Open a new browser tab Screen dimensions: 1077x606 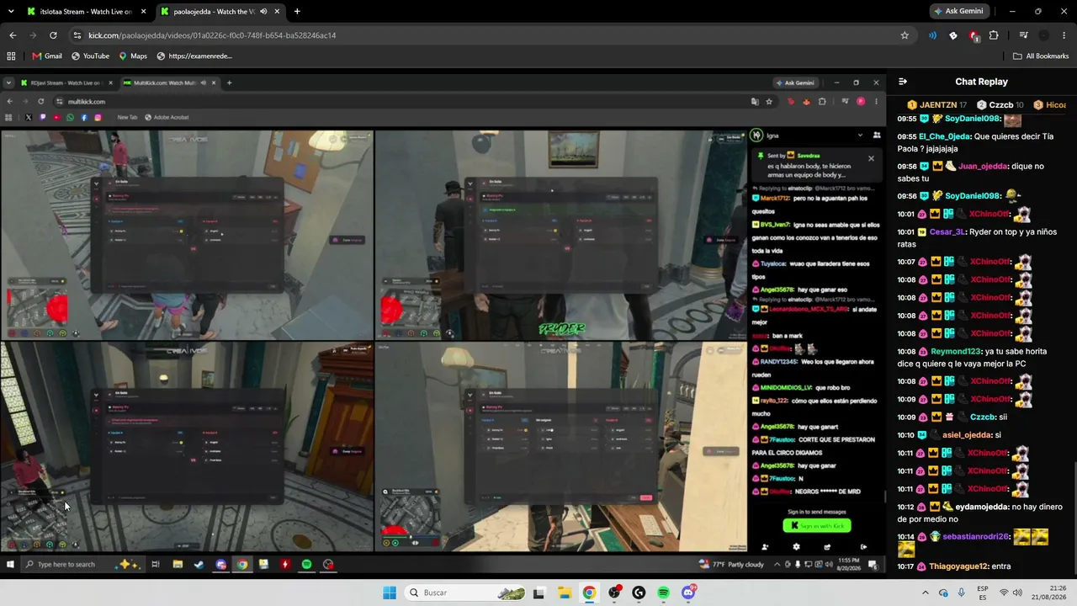(x=297, y=12)
